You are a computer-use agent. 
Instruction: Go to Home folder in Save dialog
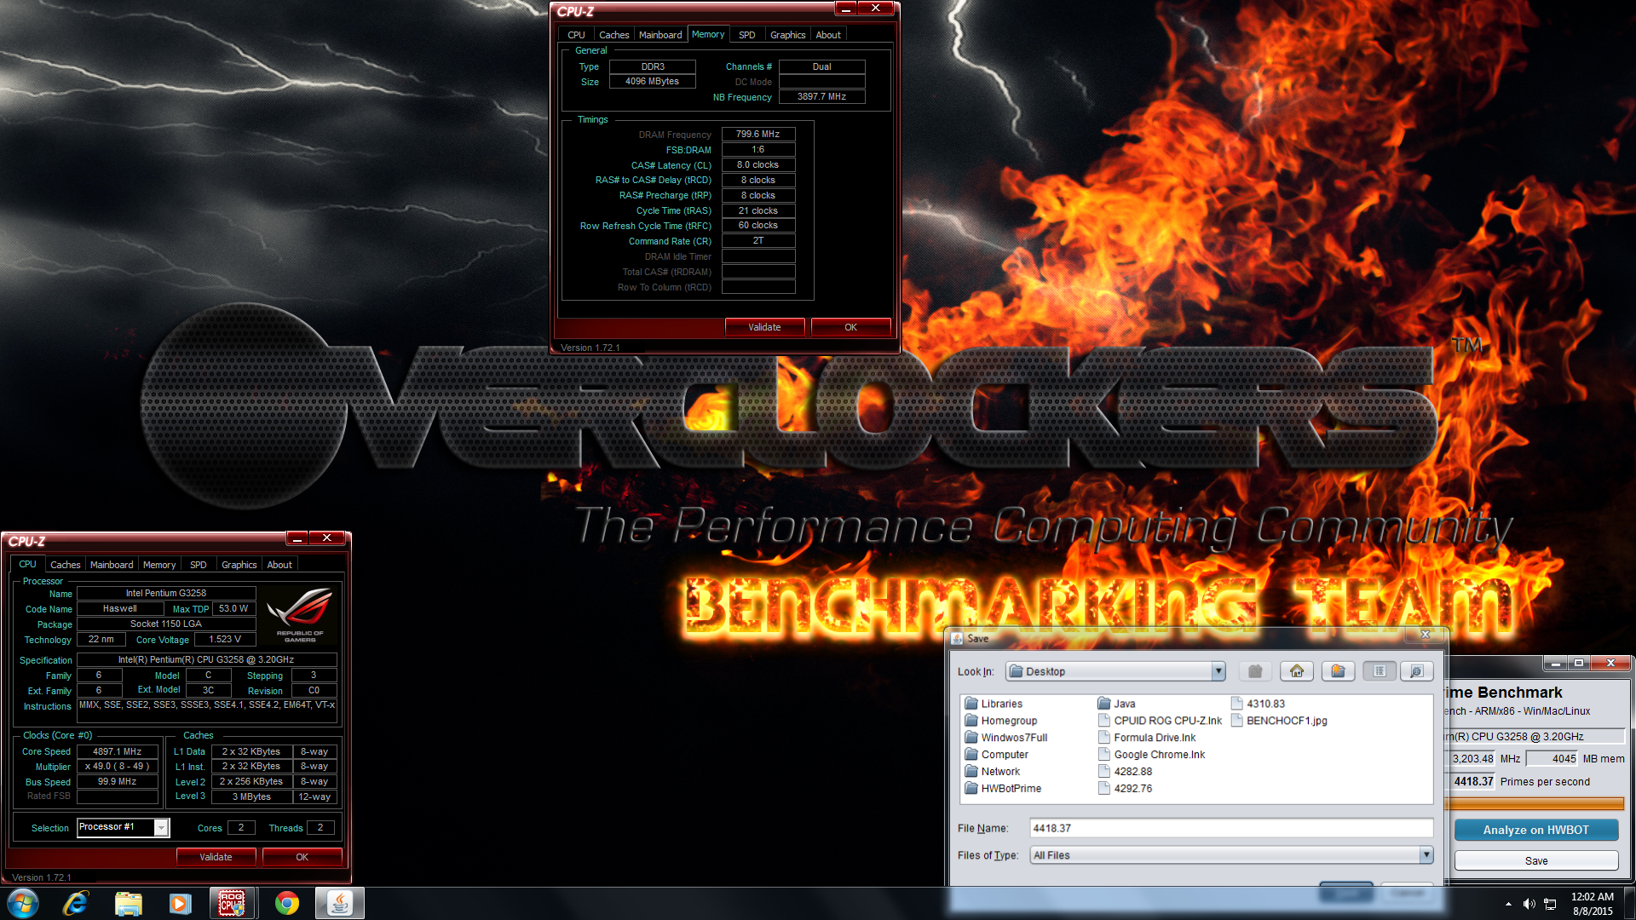(1297, 671)
